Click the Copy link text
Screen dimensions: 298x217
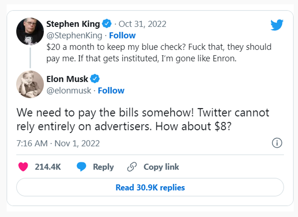tap(161, 167)
